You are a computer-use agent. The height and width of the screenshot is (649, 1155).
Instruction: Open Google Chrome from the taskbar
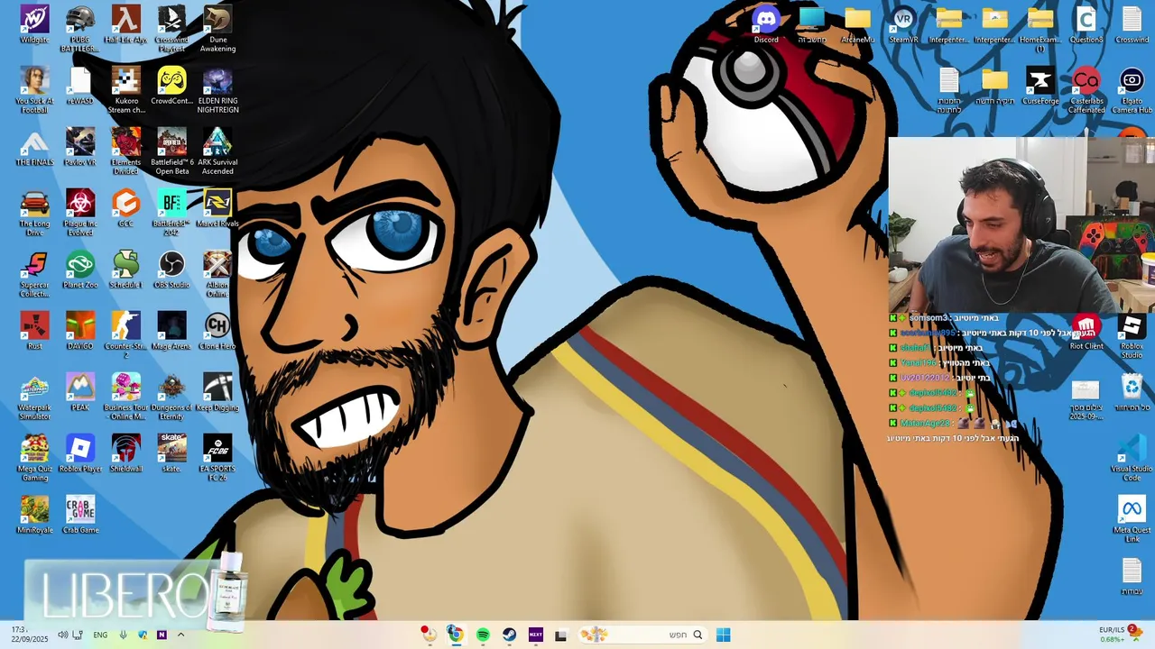pos(456,635)
